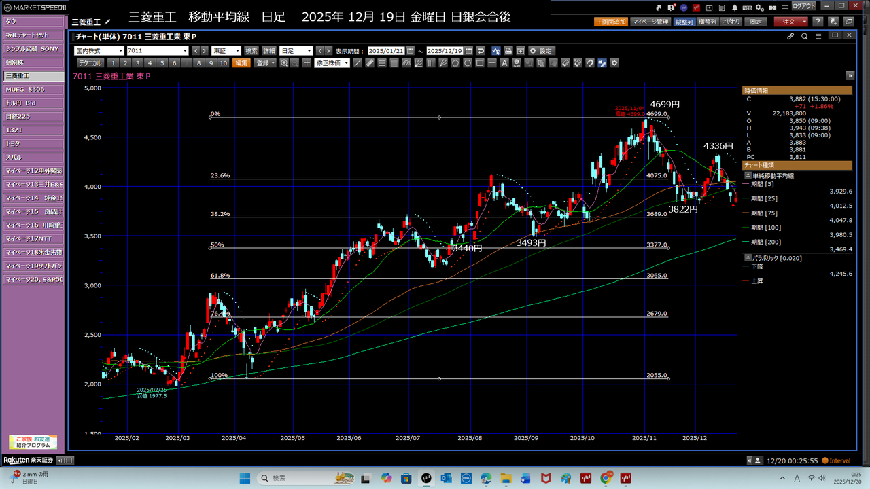Switch to the 日経225 sidebar tab
The image size is (870, 489).
(x=33, y=116)
